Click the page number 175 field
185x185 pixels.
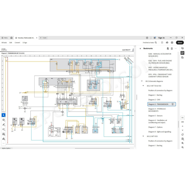coord(182,118)
